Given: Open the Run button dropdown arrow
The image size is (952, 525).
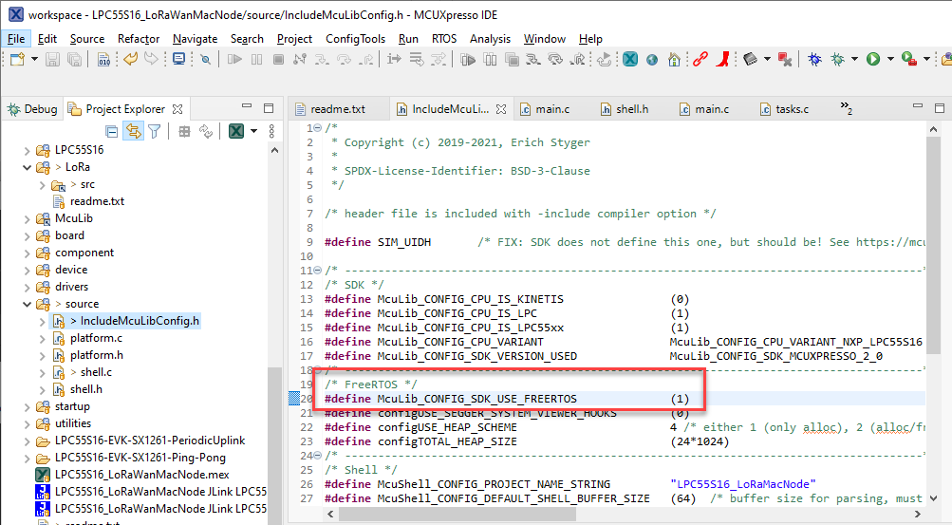Looking at the screenshot, I should tap(890, 59).
